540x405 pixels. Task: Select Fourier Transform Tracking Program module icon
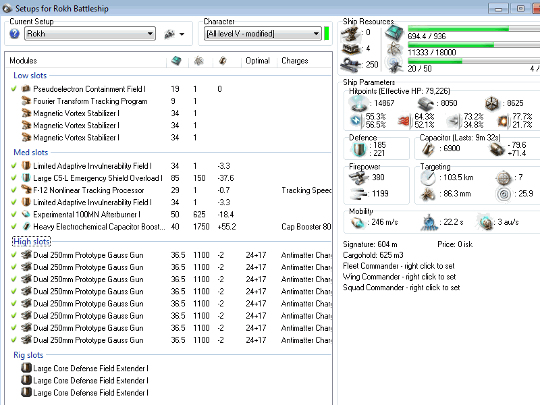pyautogui.click(x=26, y=101)
